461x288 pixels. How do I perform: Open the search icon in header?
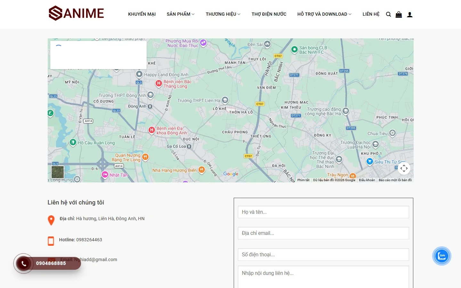click(388, 14)
